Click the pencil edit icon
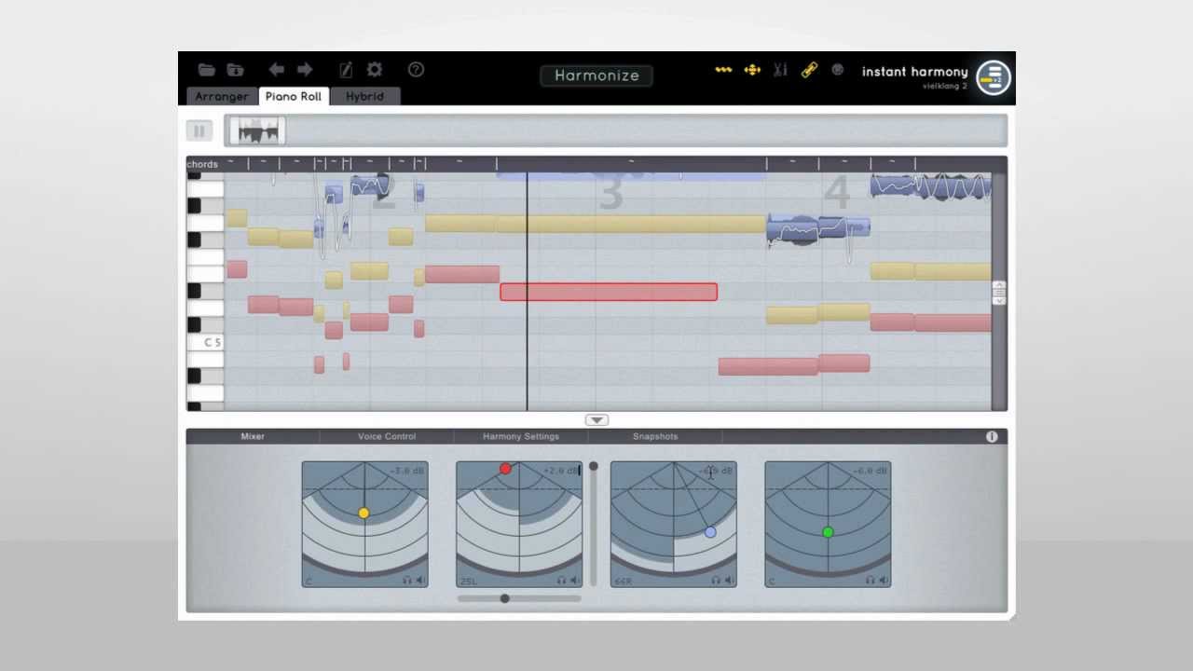 tap(346, 70)
